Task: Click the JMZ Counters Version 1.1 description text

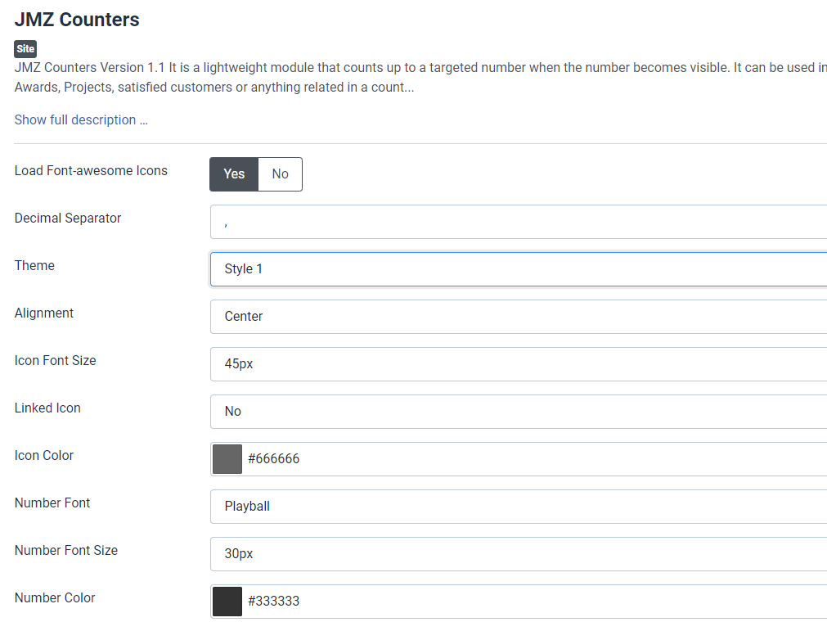Action: [420, 77]
